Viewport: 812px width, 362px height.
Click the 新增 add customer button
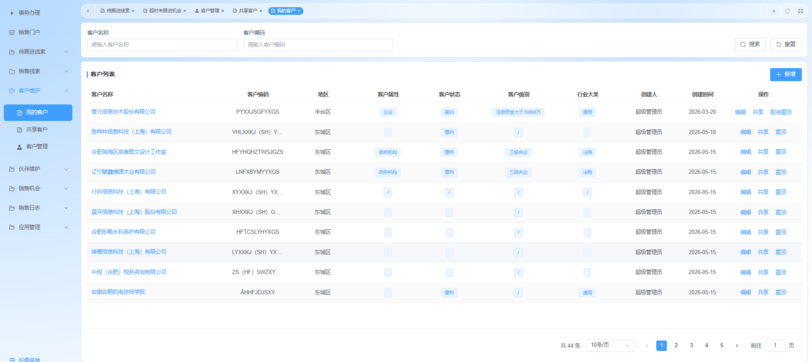click(786, 74)
